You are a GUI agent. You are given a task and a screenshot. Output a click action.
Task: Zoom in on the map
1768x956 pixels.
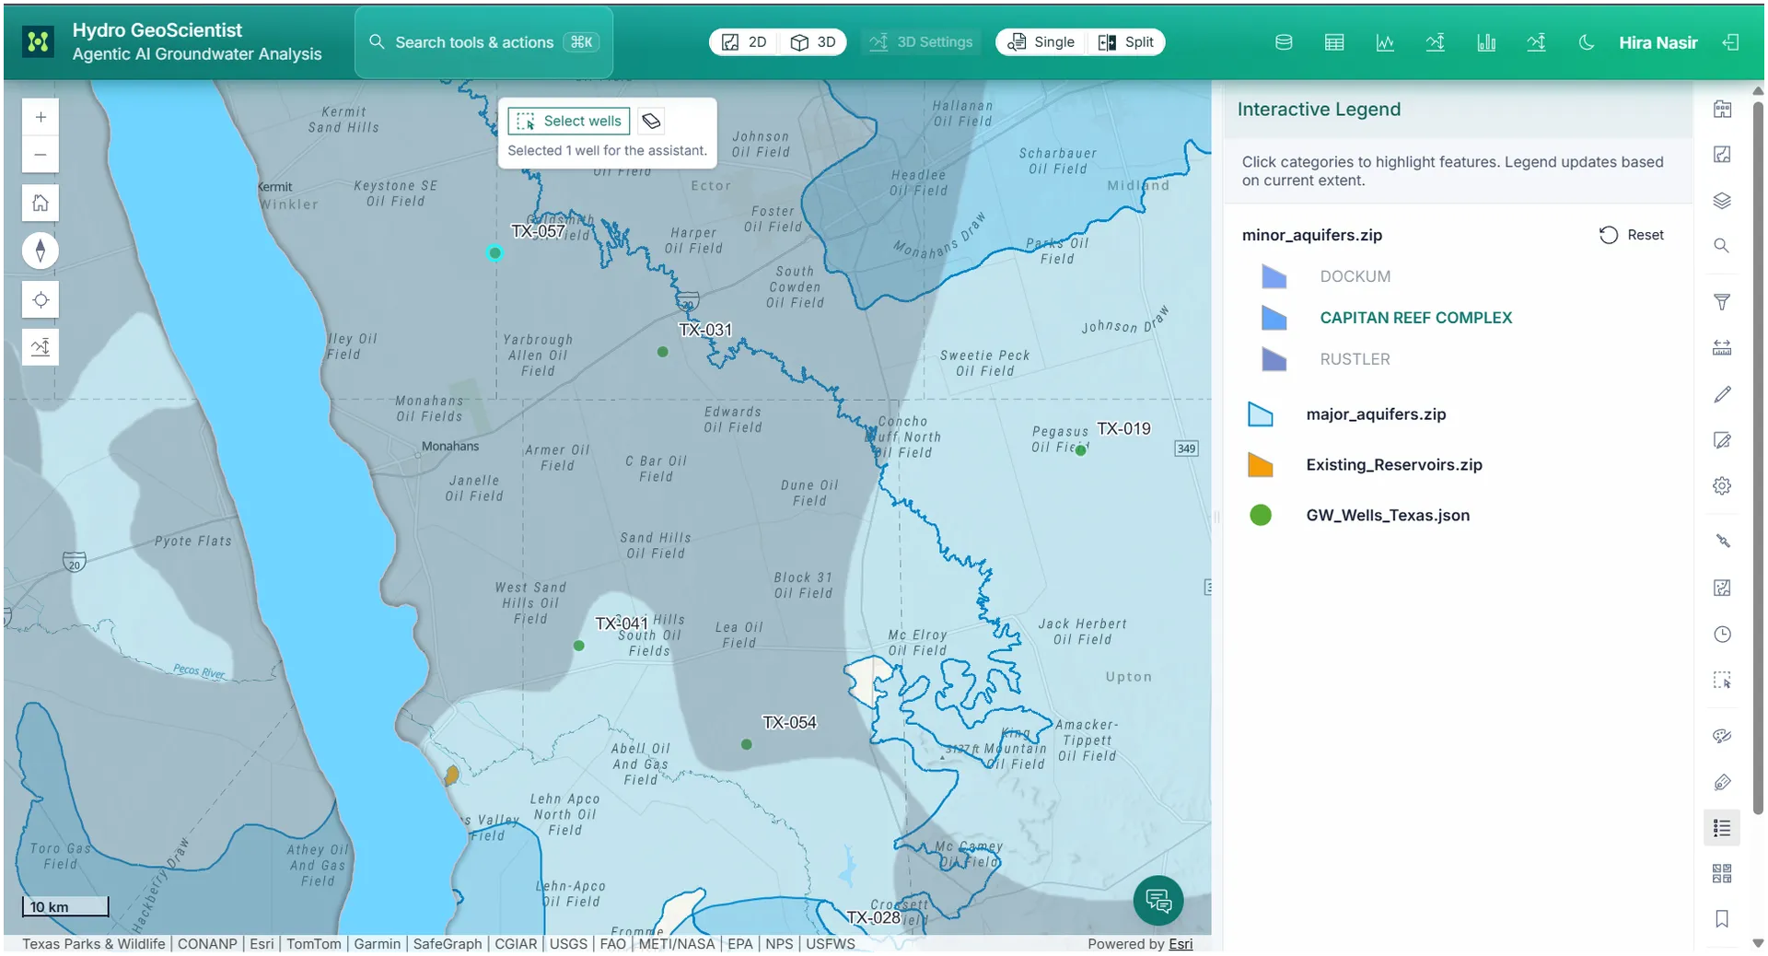point(41,117)
